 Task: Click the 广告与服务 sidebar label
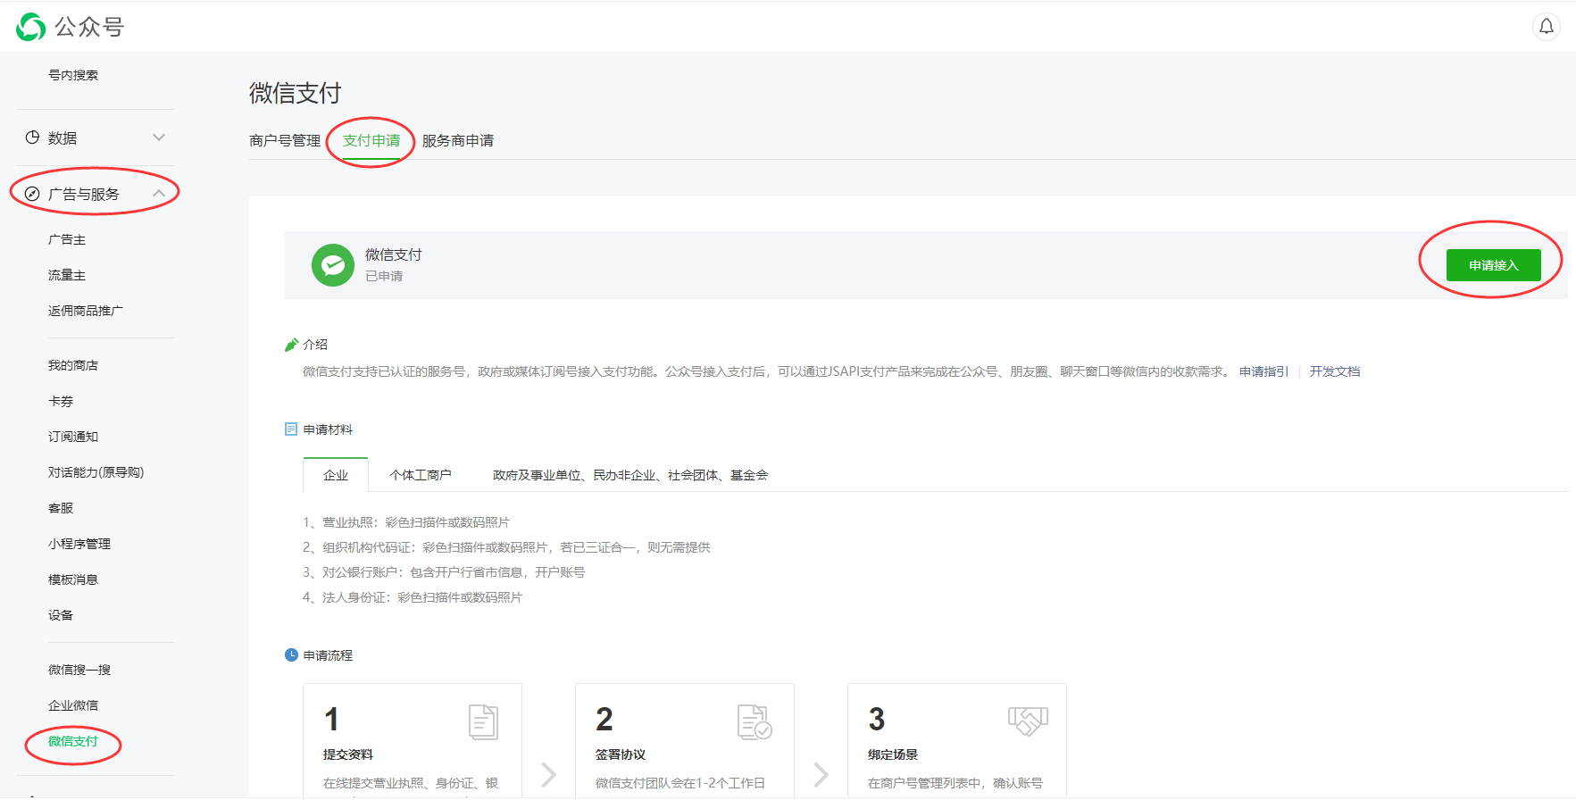[x=84, y=194]
